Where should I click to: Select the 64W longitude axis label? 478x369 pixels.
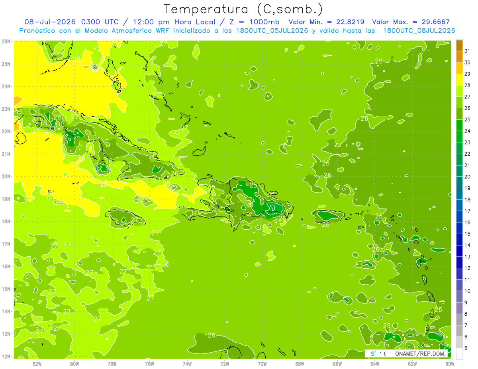pyautogui.click(x=375, y=363)
